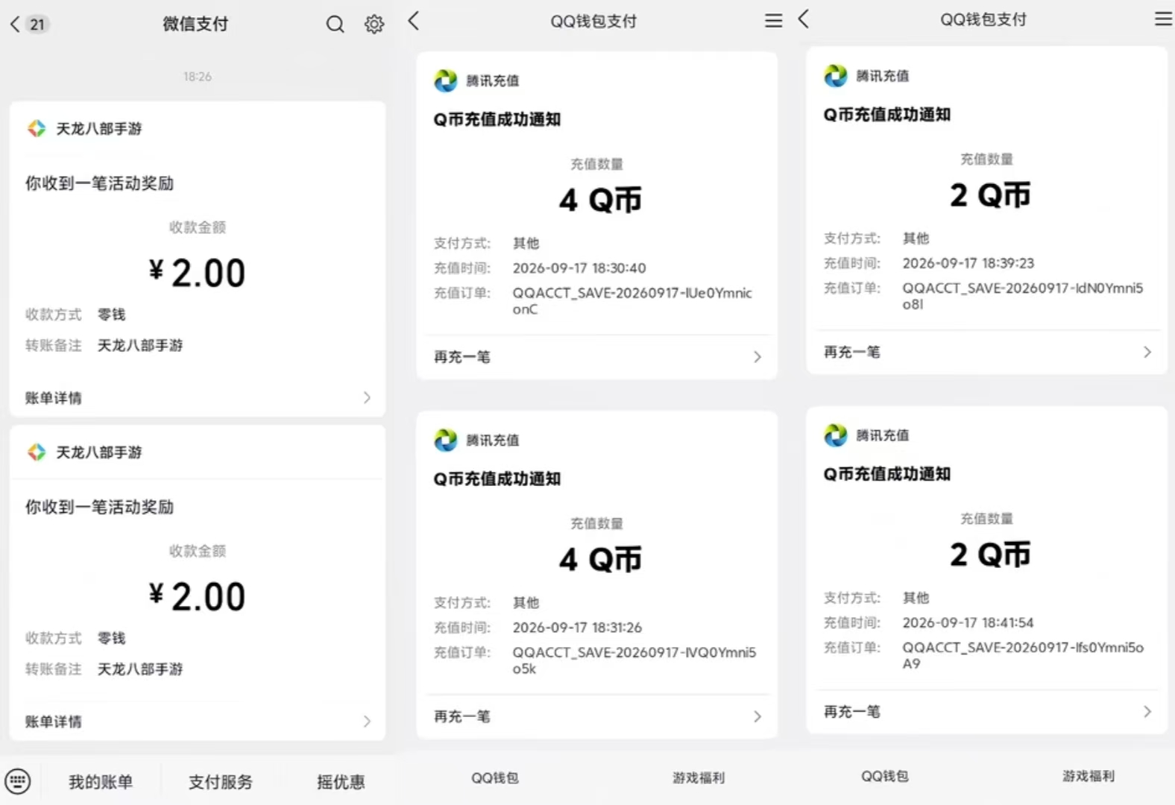Open the hamburger menu on the 4 Q币 screen

coord(774,21)
